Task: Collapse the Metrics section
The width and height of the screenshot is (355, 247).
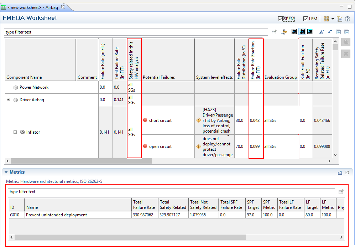Action: tap(6, 173)
